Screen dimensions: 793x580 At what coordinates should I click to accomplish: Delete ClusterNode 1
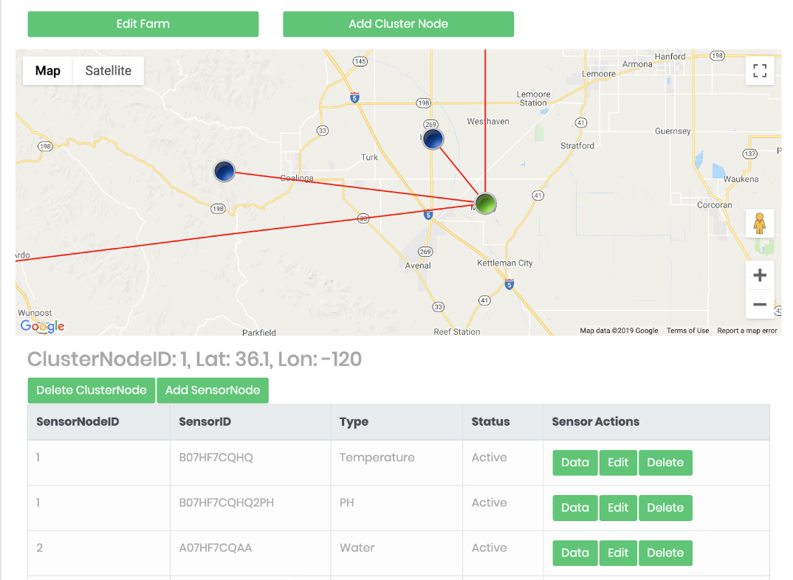pos(91,390)
